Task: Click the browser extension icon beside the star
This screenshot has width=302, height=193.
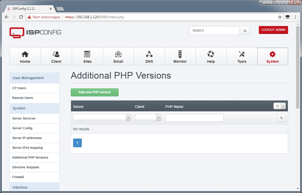Action: click(288, 17)
